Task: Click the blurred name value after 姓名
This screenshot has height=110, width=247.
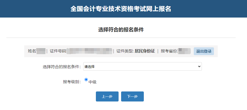Action: click(x=41, y=51)
